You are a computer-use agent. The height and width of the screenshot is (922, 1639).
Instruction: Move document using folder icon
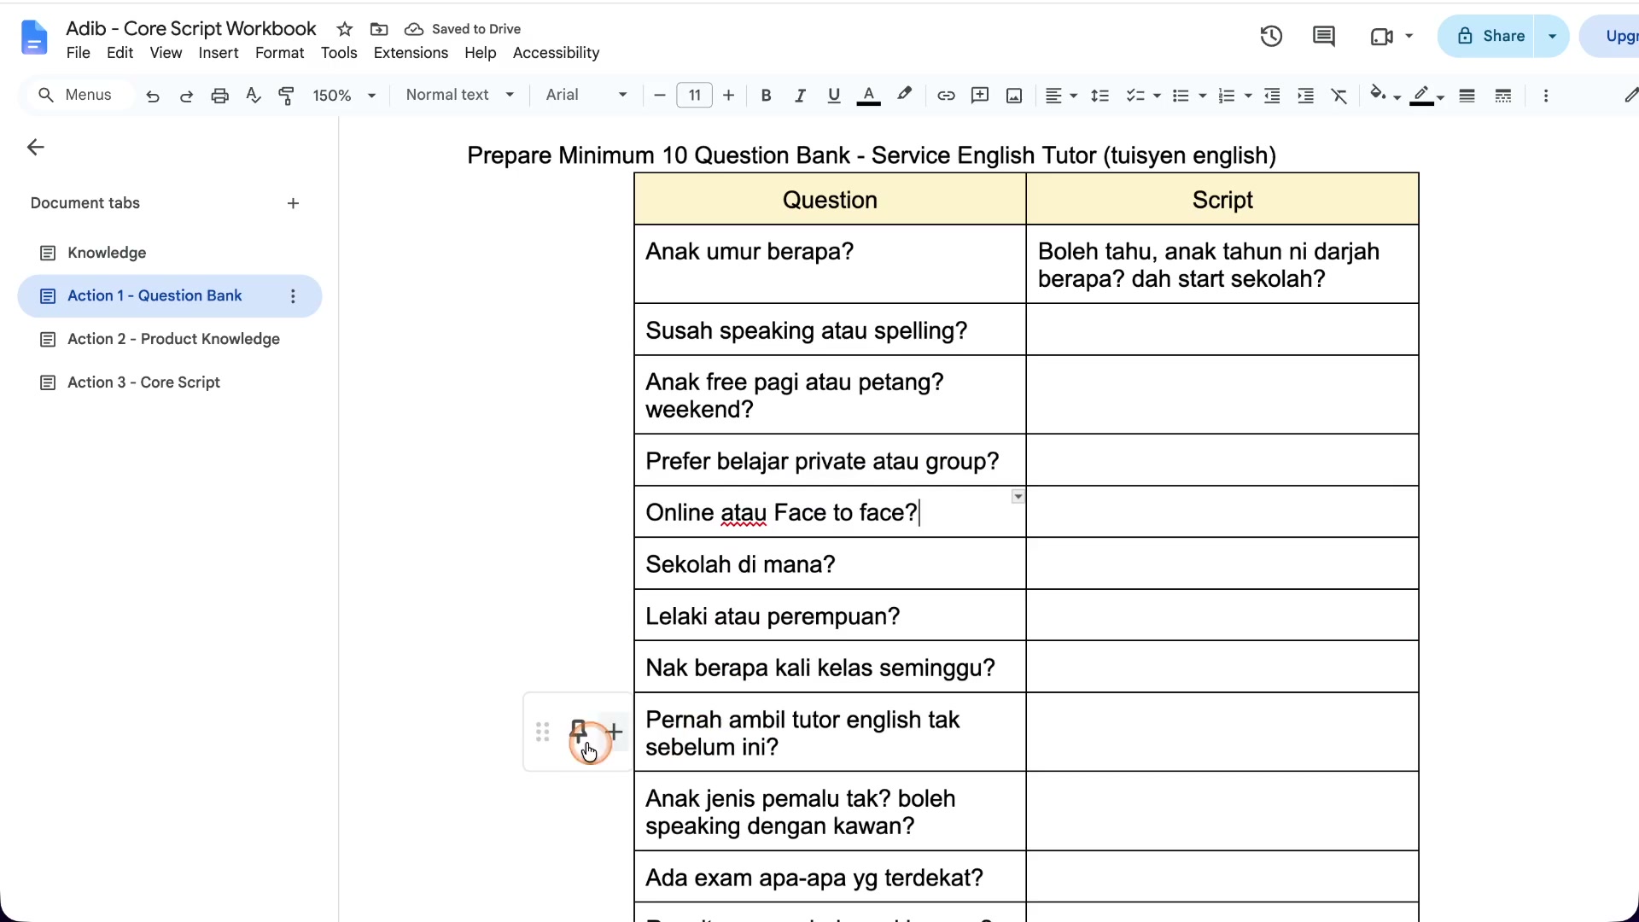click(x=379, y=29)
